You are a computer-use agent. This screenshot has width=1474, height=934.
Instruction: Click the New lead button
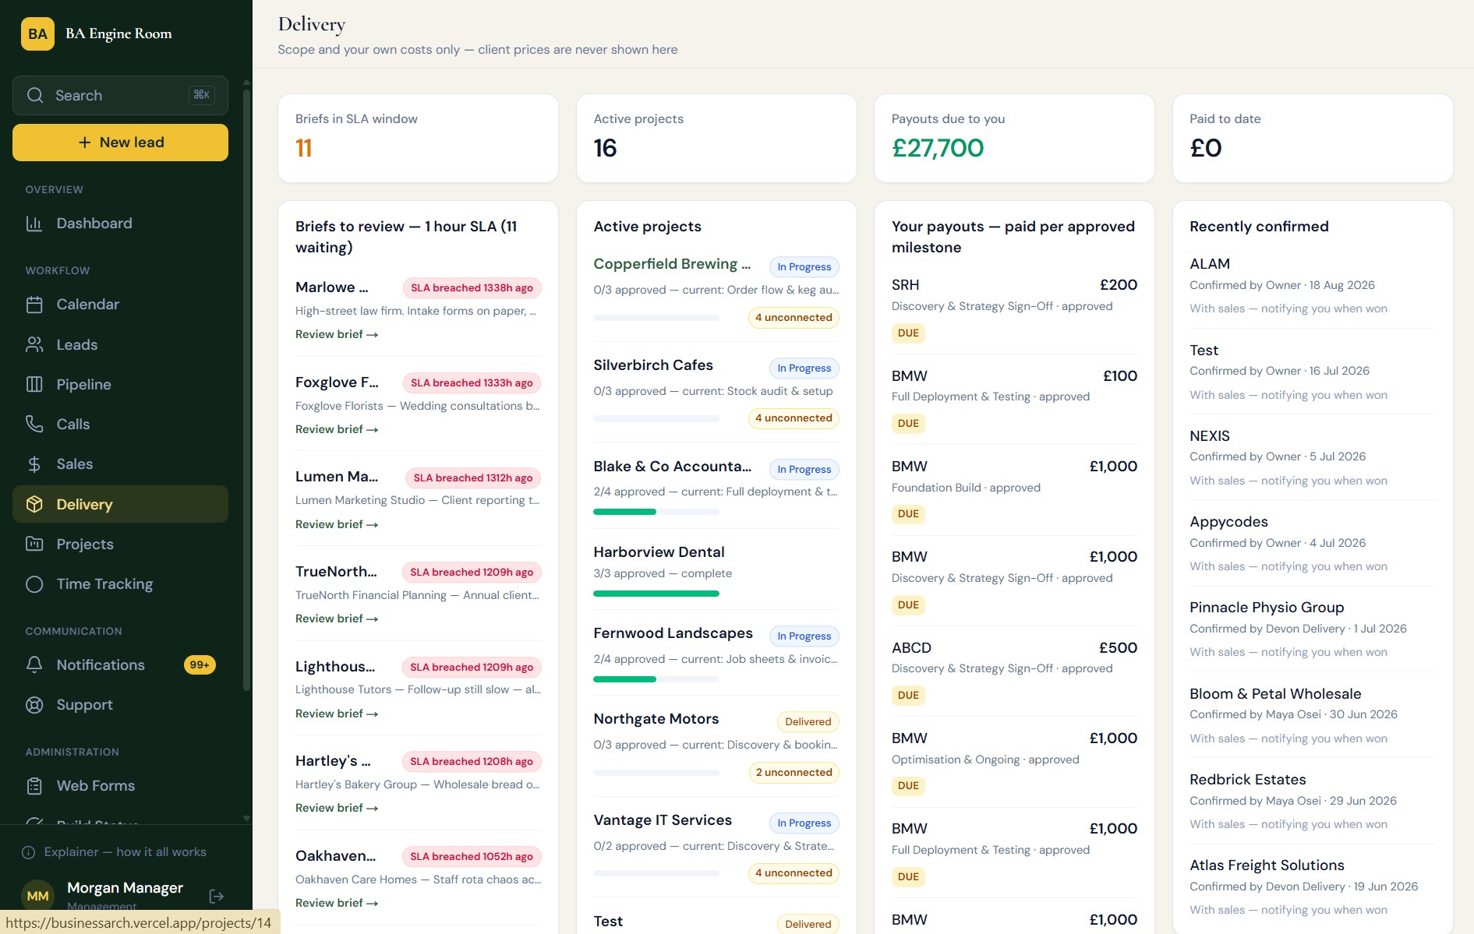coord(120,143)
